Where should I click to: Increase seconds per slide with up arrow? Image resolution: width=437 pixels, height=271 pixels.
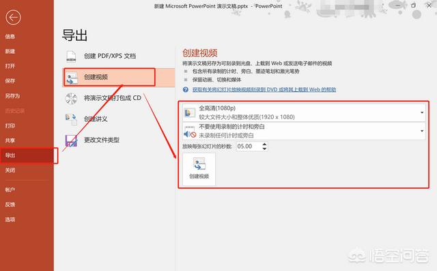[264, 144]
